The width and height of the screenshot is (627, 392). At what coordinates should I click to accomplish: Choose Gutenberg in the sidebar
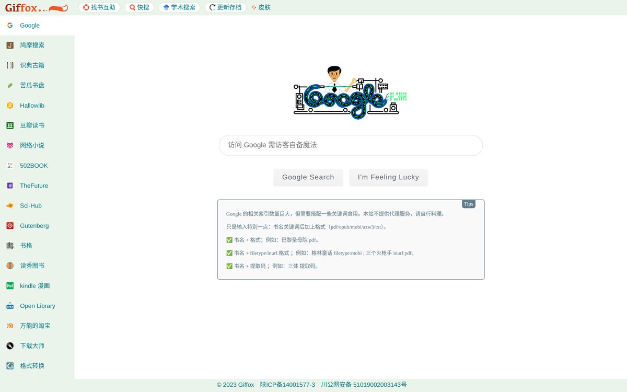point(37,226)
